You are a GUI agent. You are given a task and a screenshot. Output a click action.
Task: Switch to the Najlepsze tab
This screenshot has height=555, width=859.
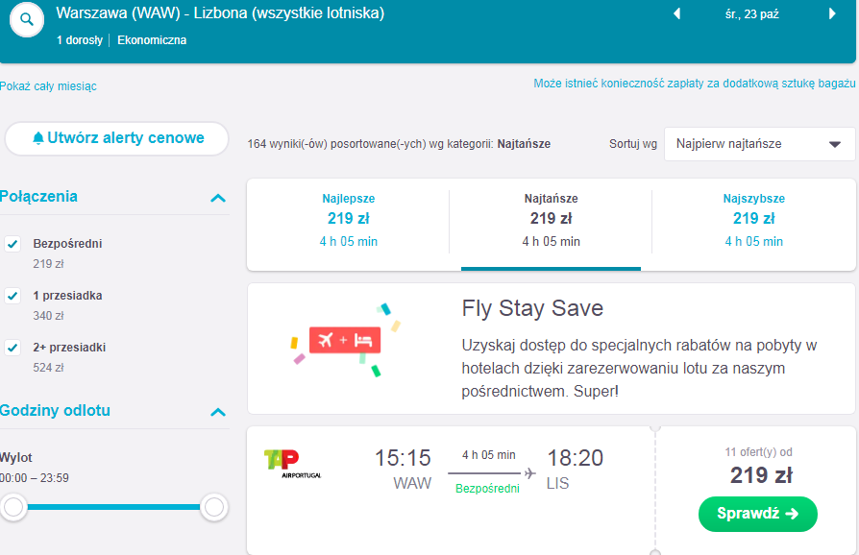click(x=349, y=221)
